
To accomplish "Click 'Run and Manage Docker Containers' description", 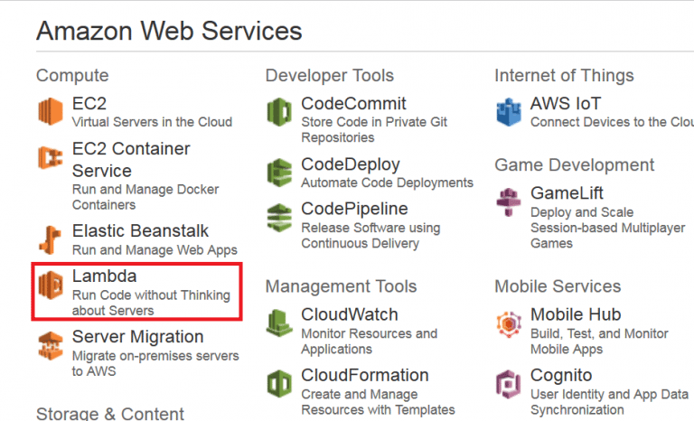I will (145, 197).
